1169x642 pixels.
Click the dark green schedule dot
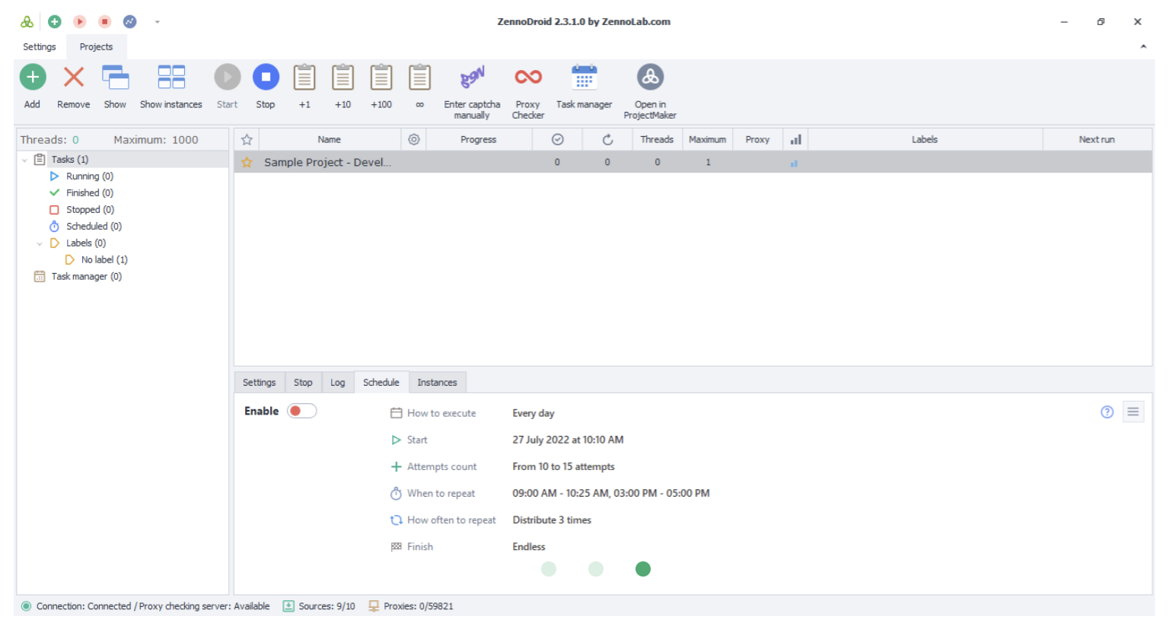point(643,569)
